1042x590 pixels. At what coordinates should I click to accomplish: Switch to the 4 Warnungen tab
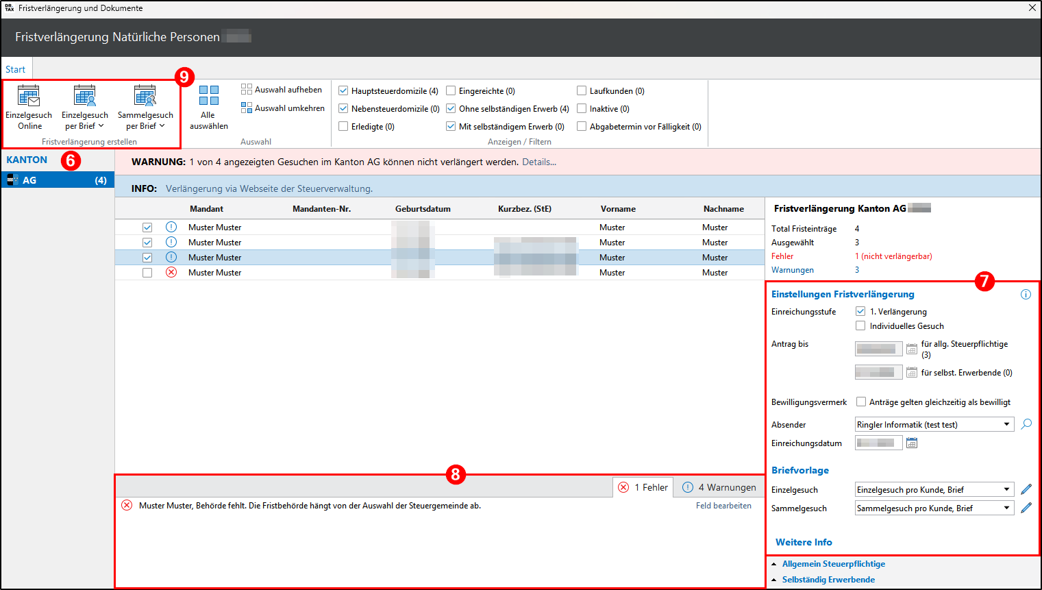pos(719,487)
